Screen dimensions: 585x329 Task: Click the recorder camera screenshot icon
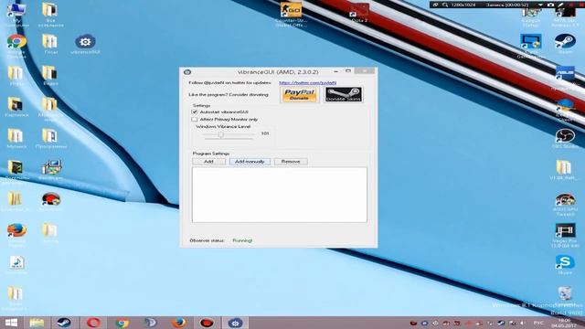point(550,5)
